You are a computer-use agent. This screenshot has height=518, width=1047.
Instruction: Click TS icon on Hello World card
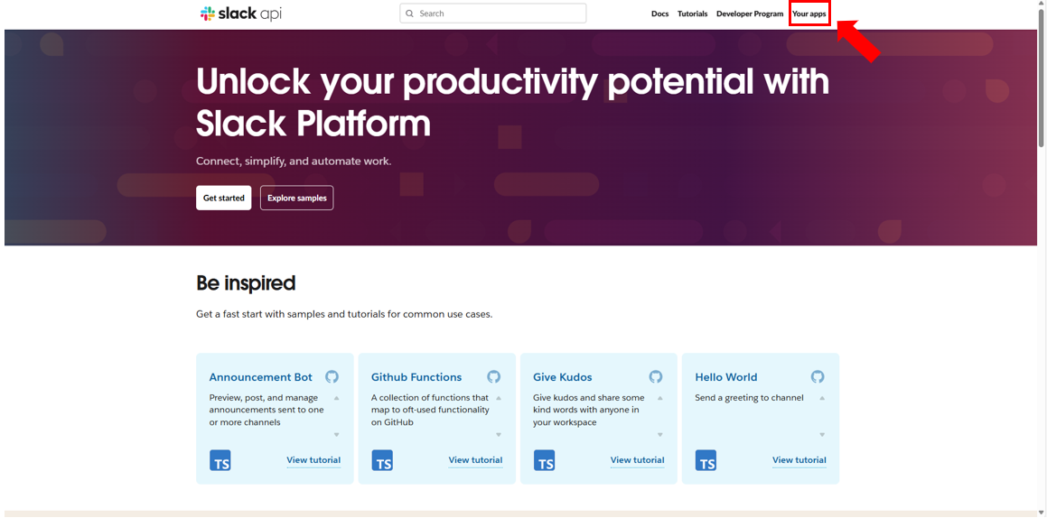point(706,460)
